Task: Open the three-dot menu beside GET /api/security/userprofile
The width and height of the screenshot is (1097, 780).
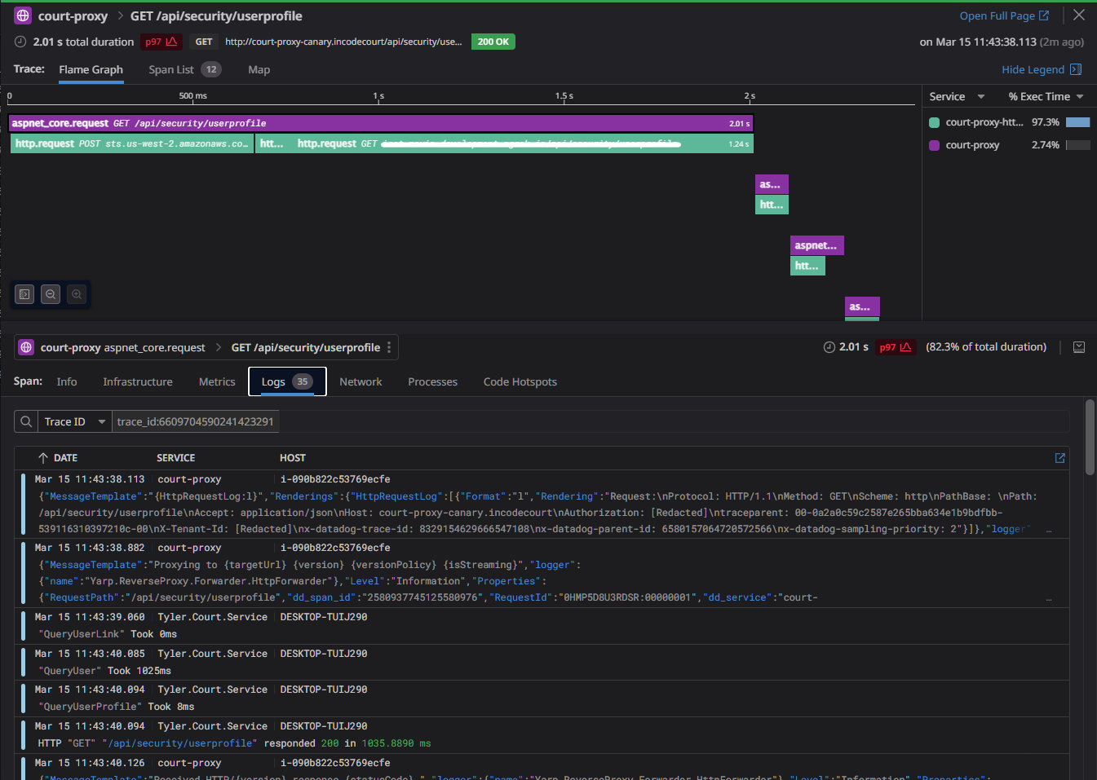Action: click(x=390, y=346)
